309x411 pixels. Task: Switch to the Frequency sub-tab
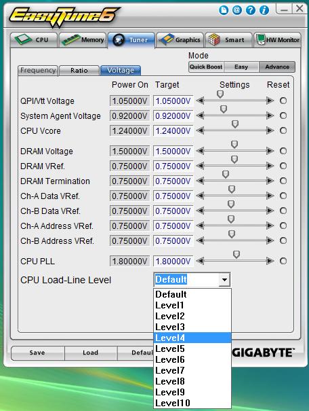tap(38, 70)
